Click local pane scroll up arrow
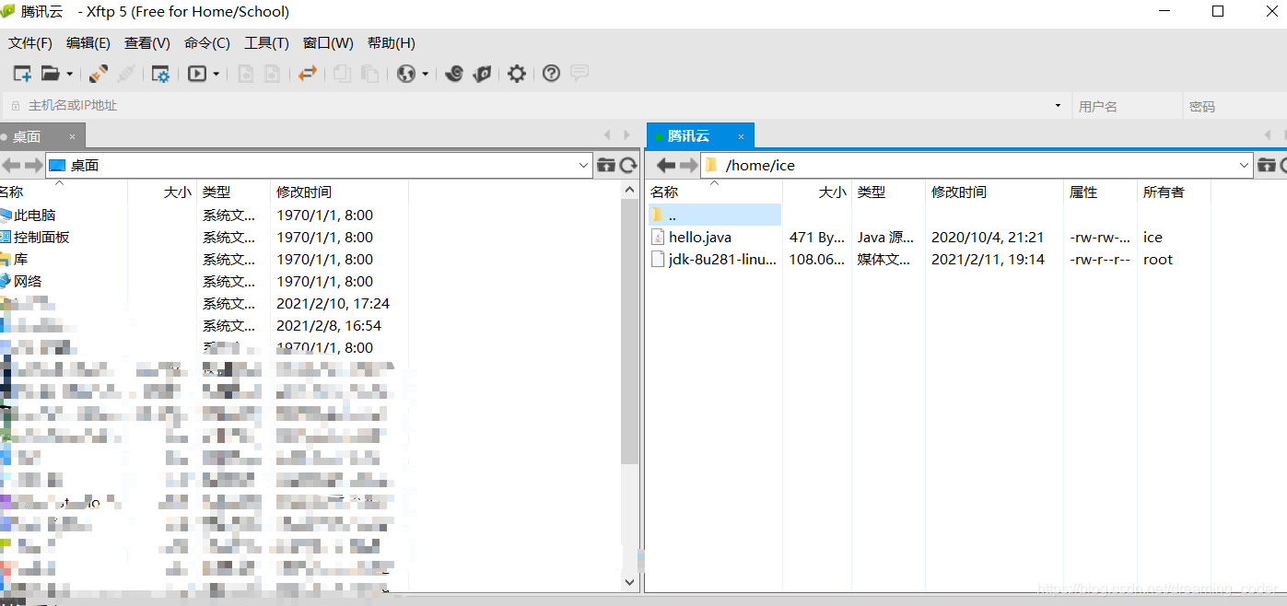This screenshot has height=606, width=1287. pos(630,190)
